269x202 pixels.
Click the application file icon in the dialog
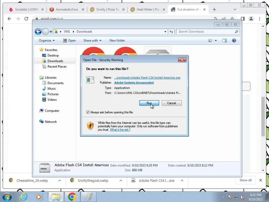[90, 80]
